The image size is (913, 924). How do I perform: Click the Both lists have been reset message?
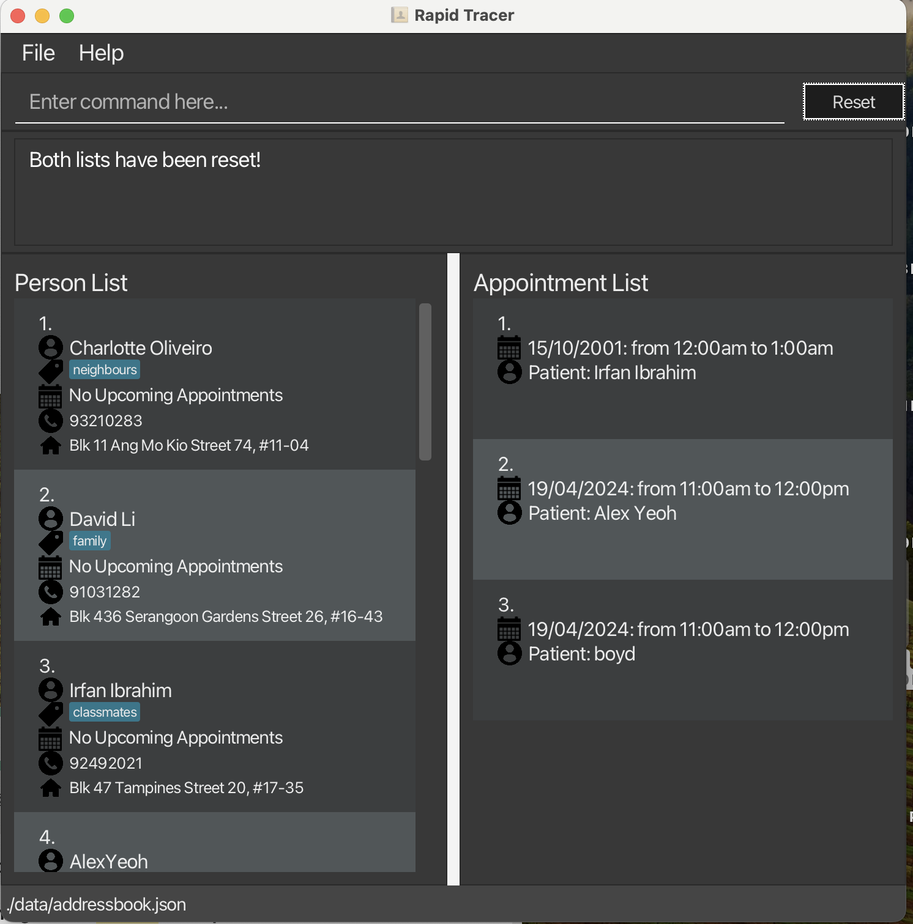tap(145, 160)
